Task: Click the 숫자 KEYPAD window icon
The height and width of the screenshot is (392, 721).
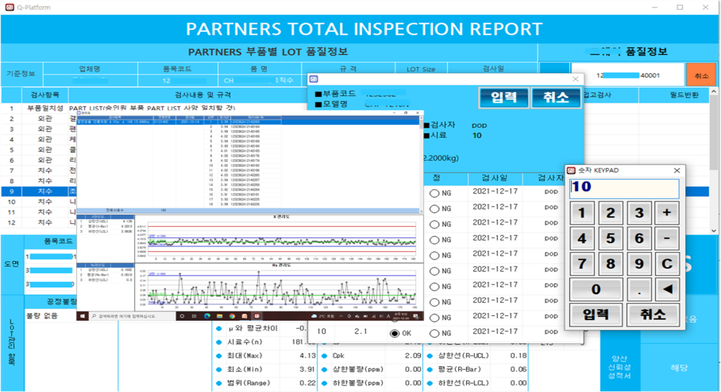Action: pyautogui.click(x=571, y=171)
